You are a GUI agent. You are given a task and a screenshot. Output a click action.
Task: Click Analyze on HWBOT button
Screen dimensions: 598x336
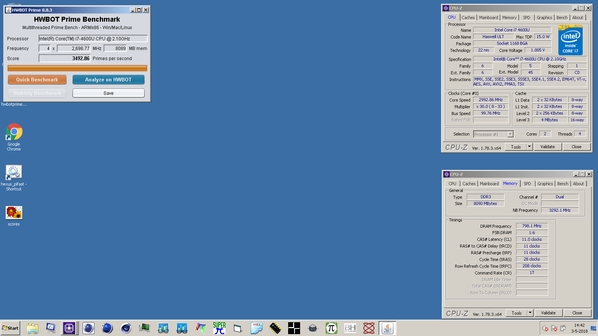tap(108, 80)
